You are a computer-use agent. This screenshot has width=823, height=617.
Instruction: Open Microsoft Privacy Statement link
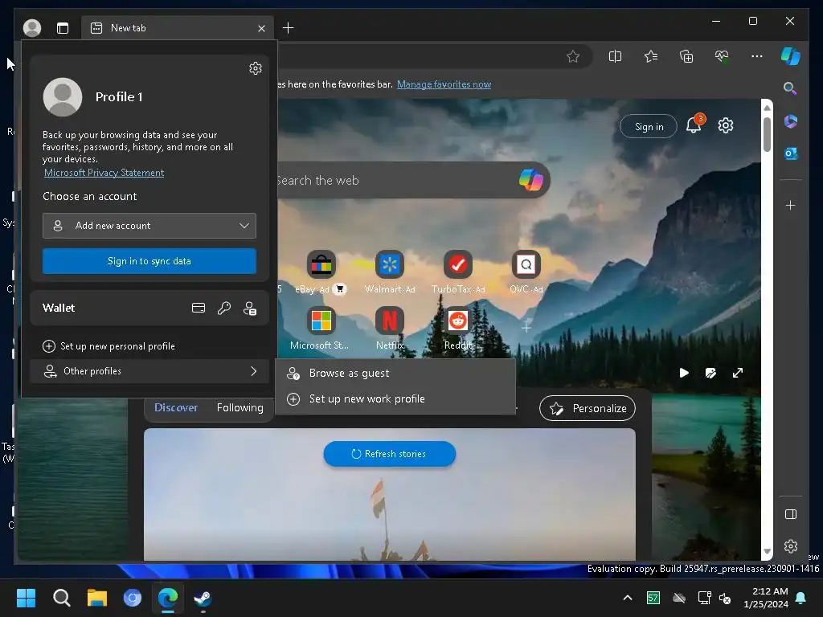pyautogui.click(x=104, y=173)
